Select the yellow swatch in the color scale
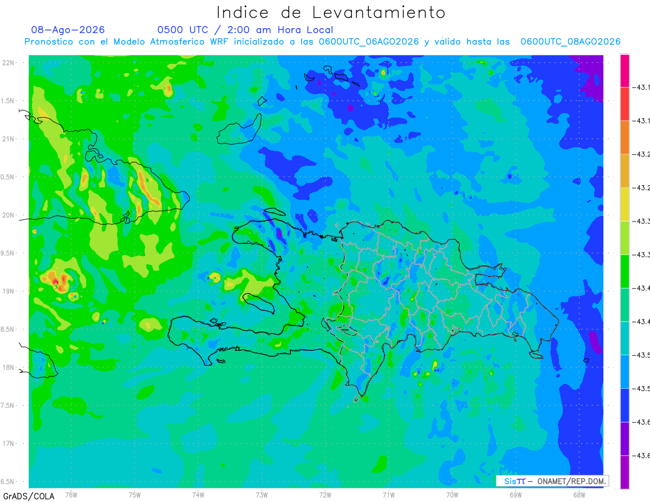Image resolution: width=650 pixels, height=502 pixels. point(625,204)
